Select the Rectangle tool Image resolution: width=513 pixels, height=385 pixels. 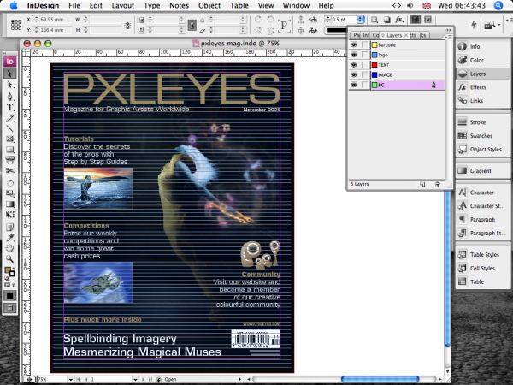(x=9, y=150)
